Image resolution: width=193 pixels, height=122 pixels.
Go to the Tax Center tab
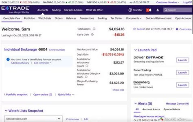116,18
